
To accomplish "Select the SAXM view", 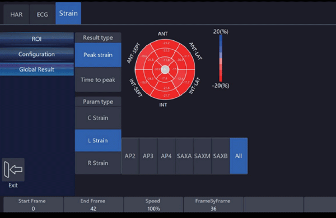I will 202,156.
